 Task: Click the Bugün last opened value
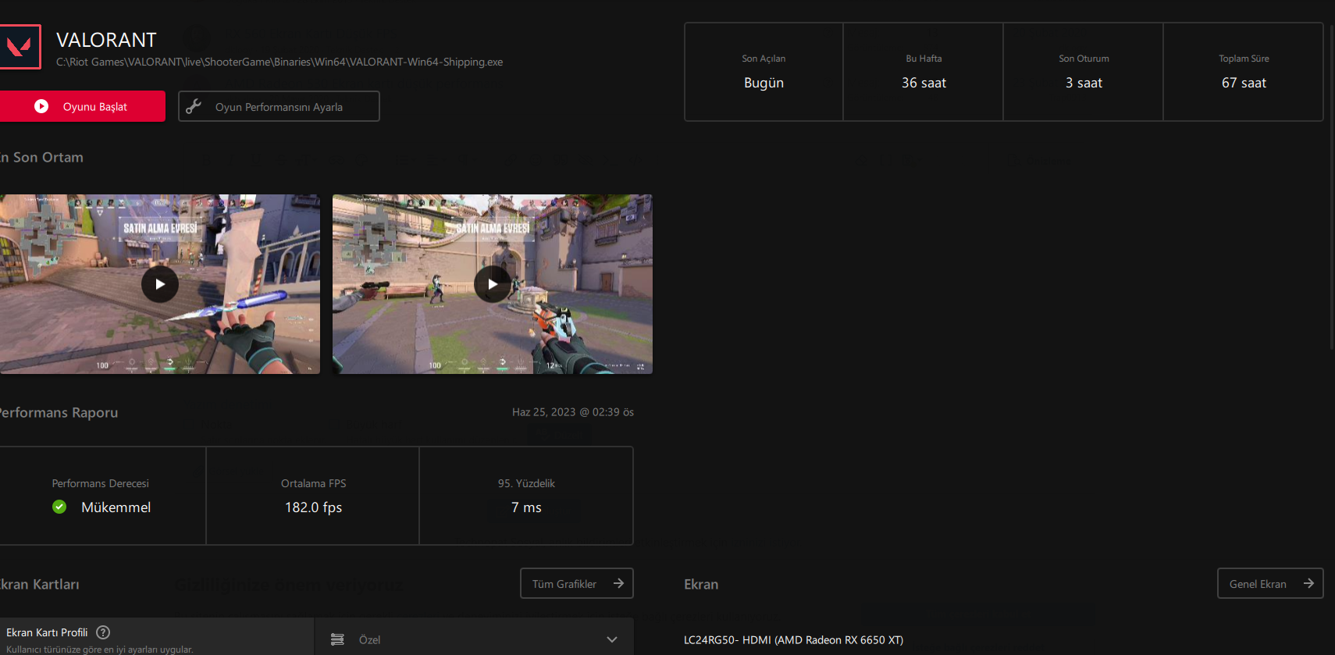tap(764, 83)
